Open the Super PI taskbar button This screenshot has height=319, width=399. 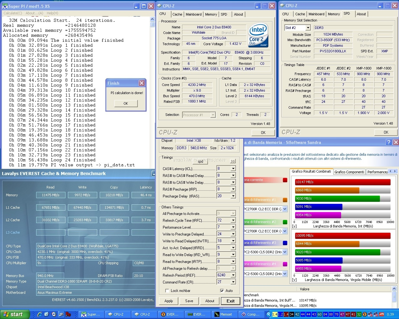(91, 314)
